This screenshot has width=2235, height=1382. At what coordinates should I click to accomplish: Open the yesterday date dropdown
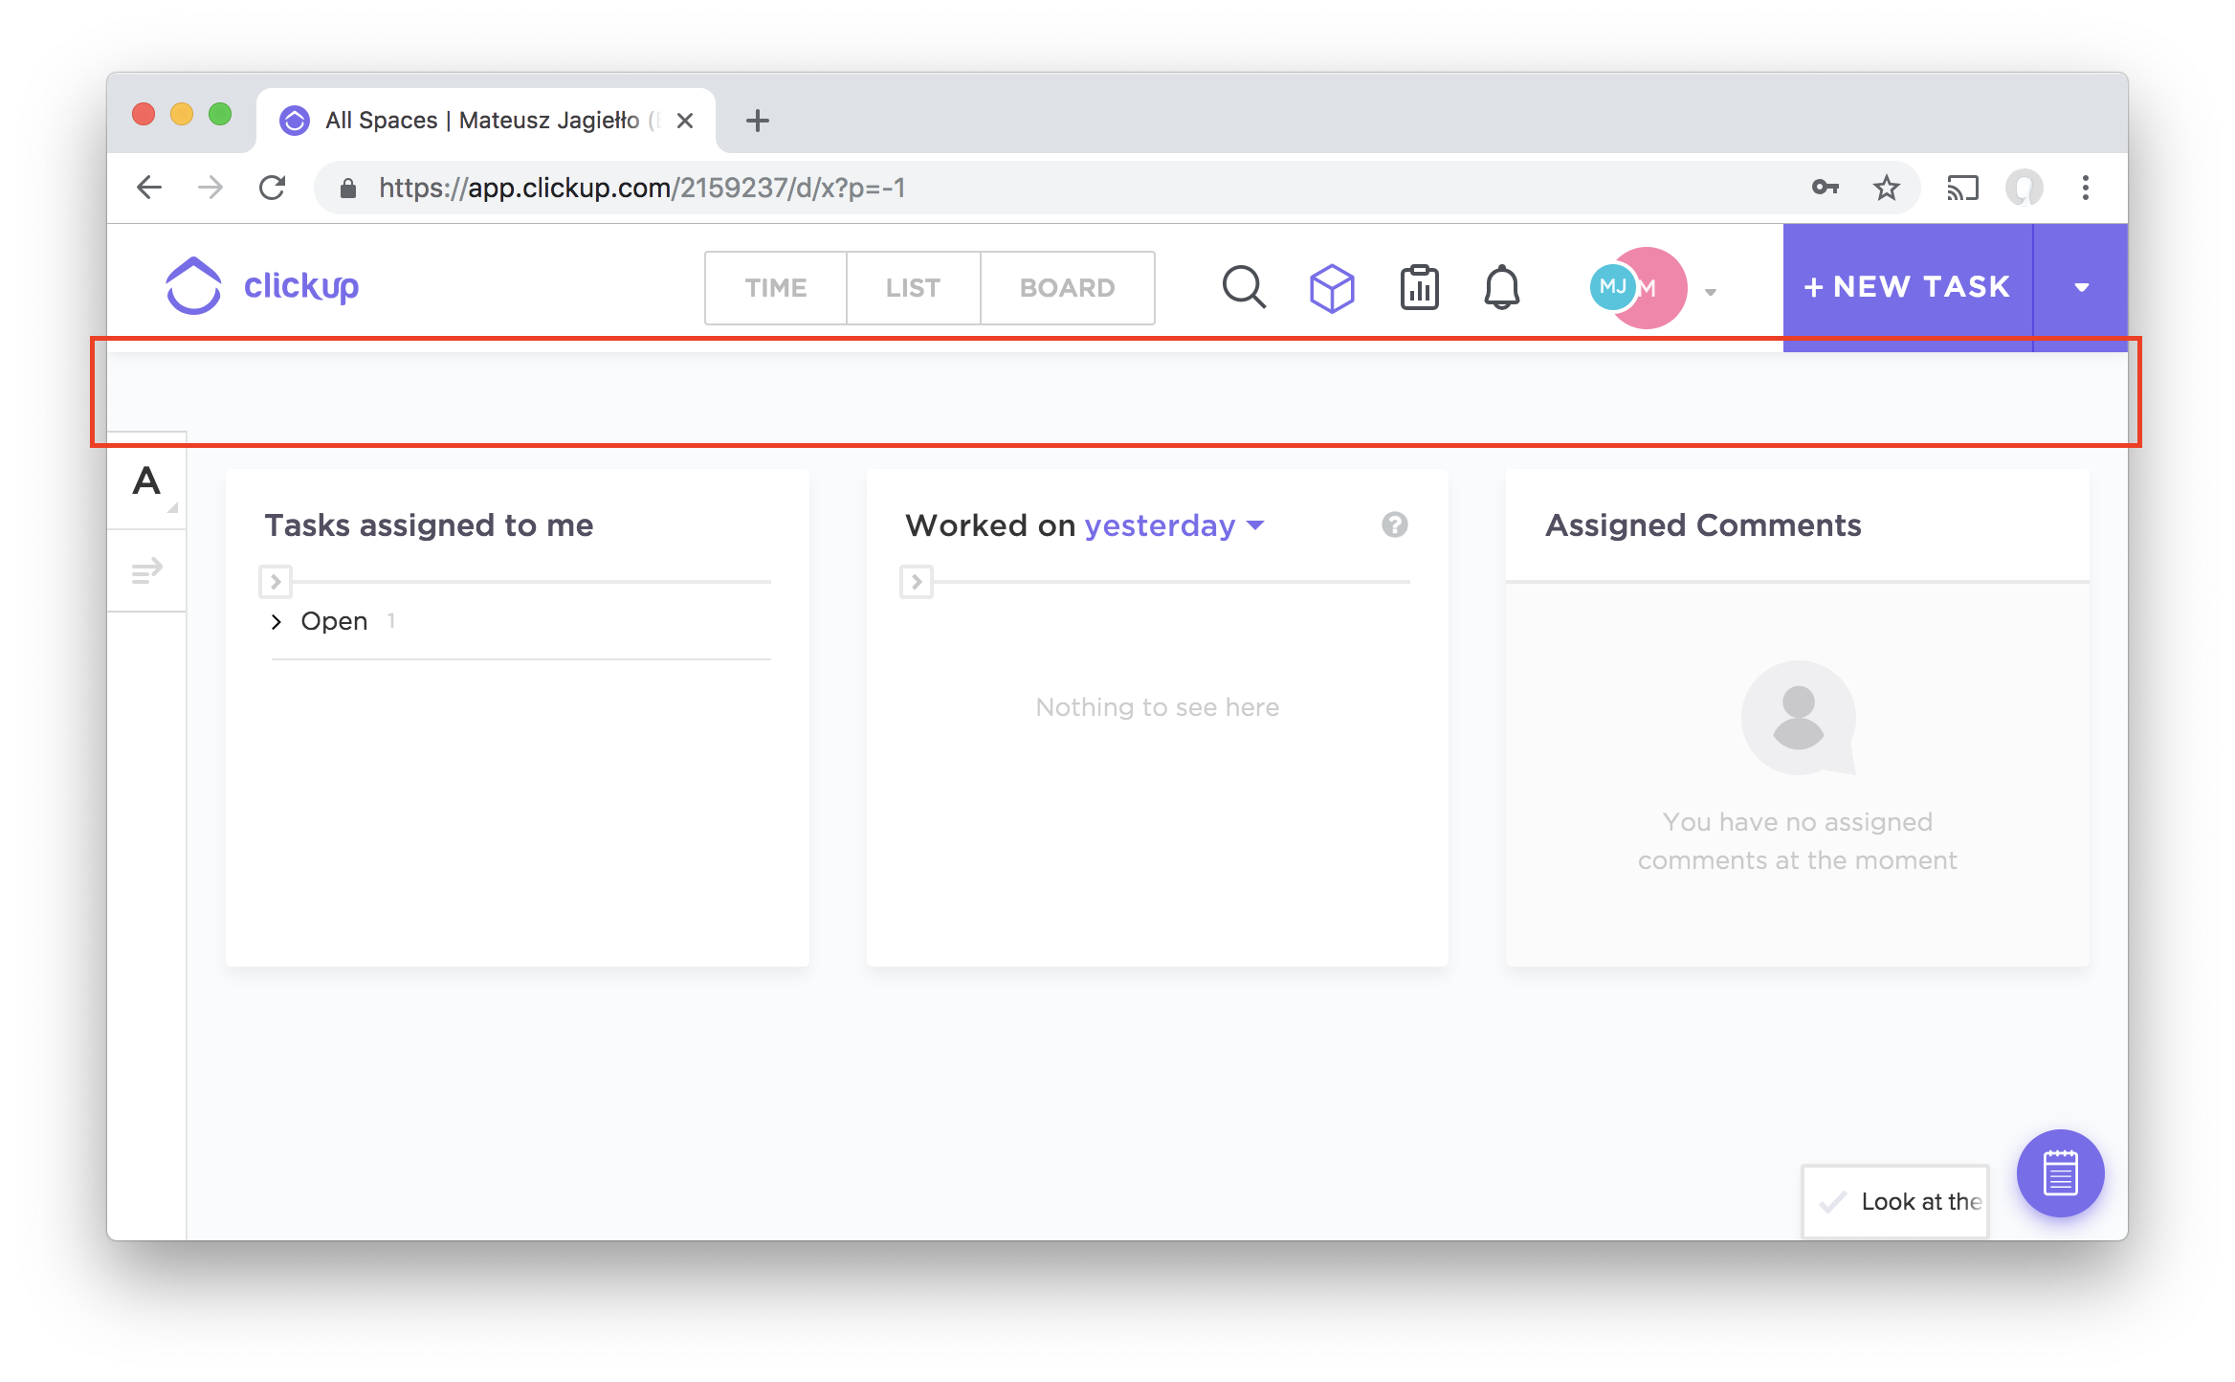tap(1174, 525)
